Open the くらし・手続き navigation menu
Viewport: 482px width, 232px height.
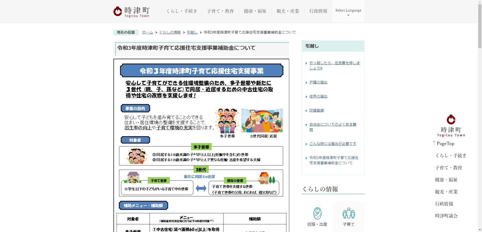tap(182, 11)
